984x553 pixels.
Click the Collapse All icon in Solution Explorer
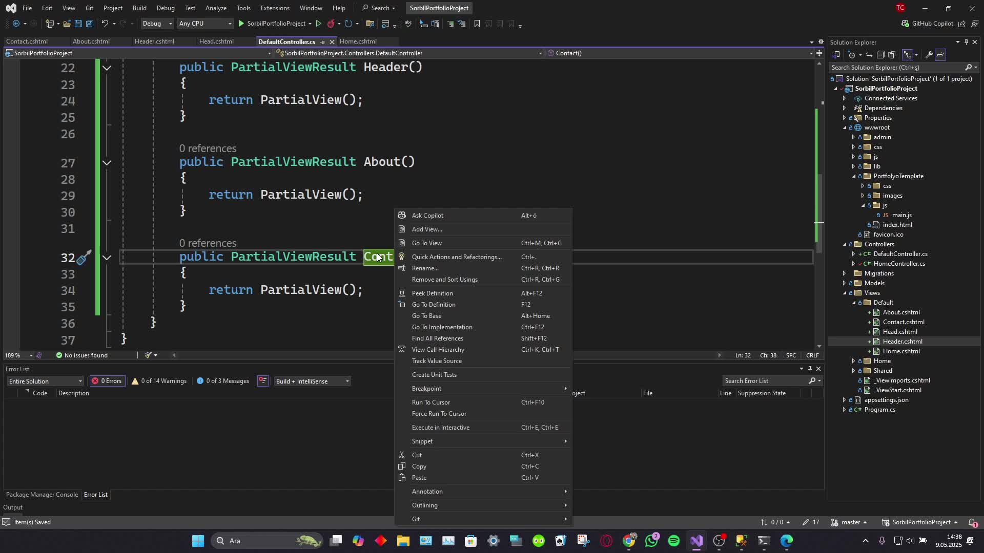(x=880, y=55)
